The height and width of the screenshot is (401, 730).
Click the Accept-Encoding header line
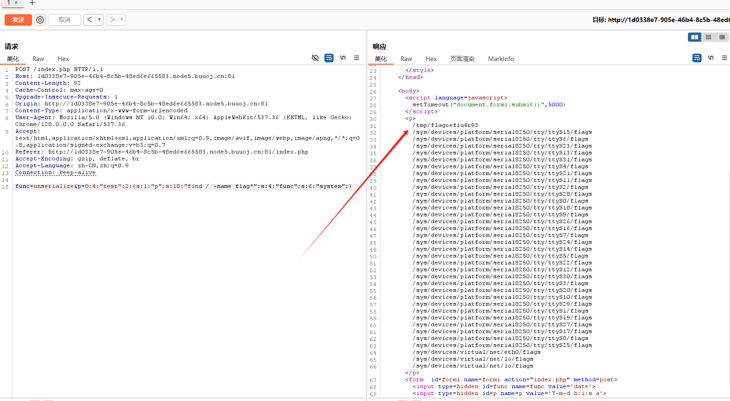point(77,159)
